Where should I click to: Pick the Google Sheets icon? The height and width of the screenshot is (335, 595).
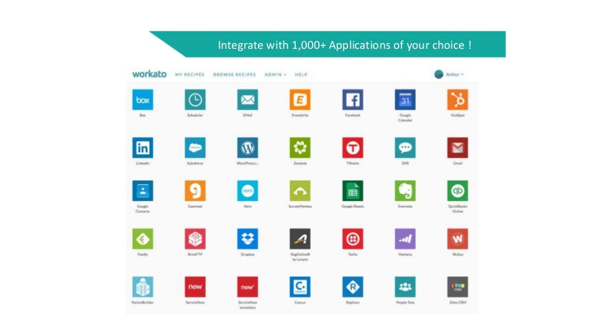(353, 191)
